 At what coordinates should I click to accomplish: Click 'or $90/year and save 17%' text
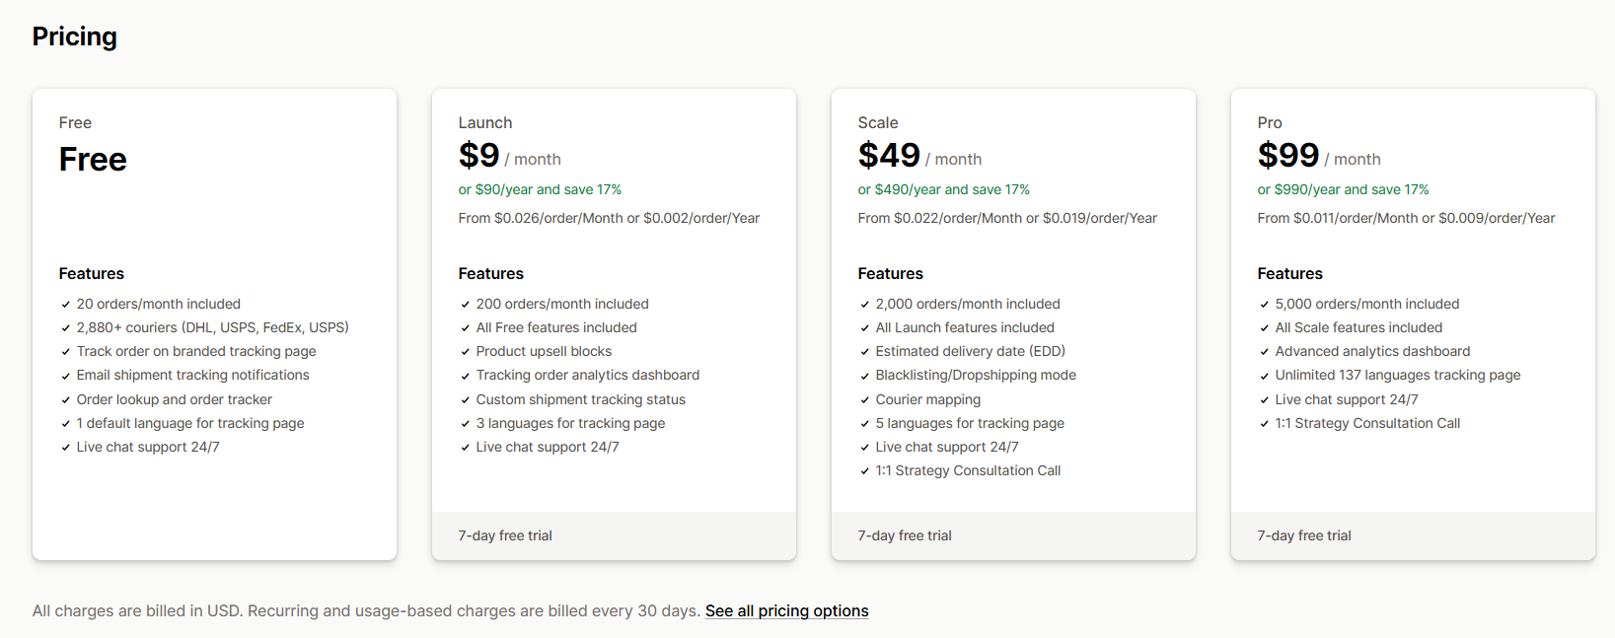(x=540, y=189)
